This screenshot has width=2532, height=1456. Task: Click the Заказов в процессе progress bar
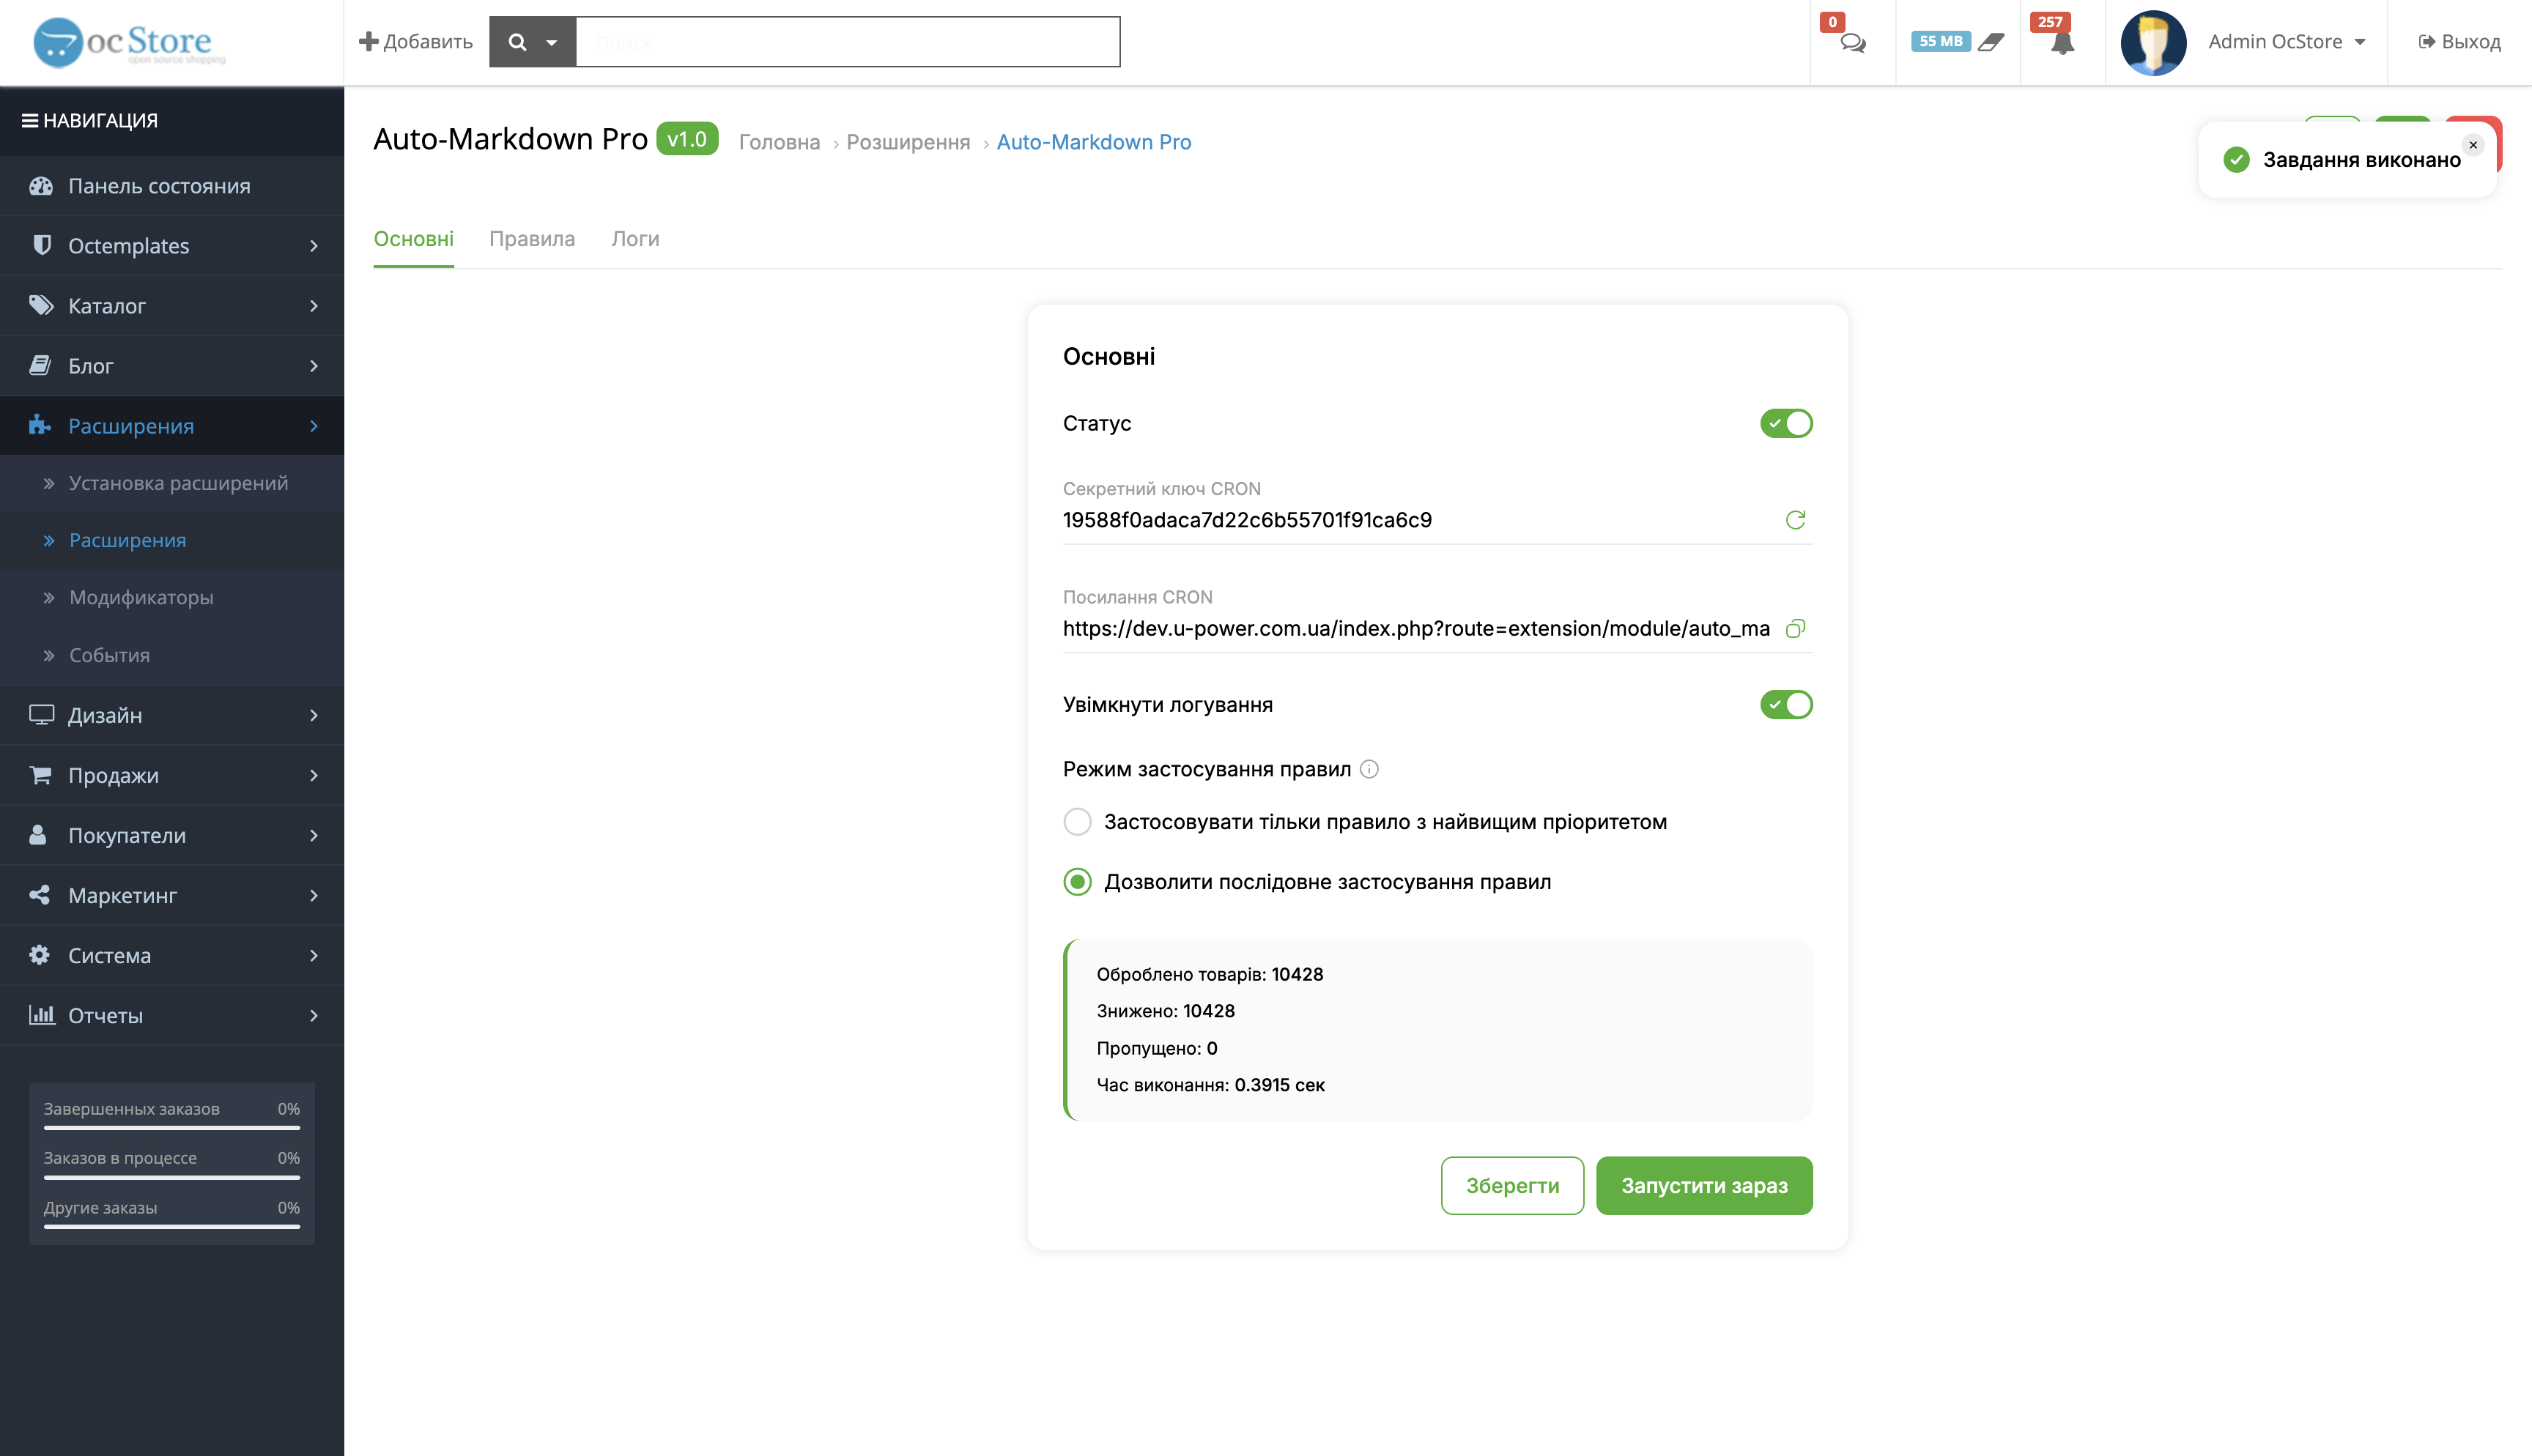tap(172, 1177)
